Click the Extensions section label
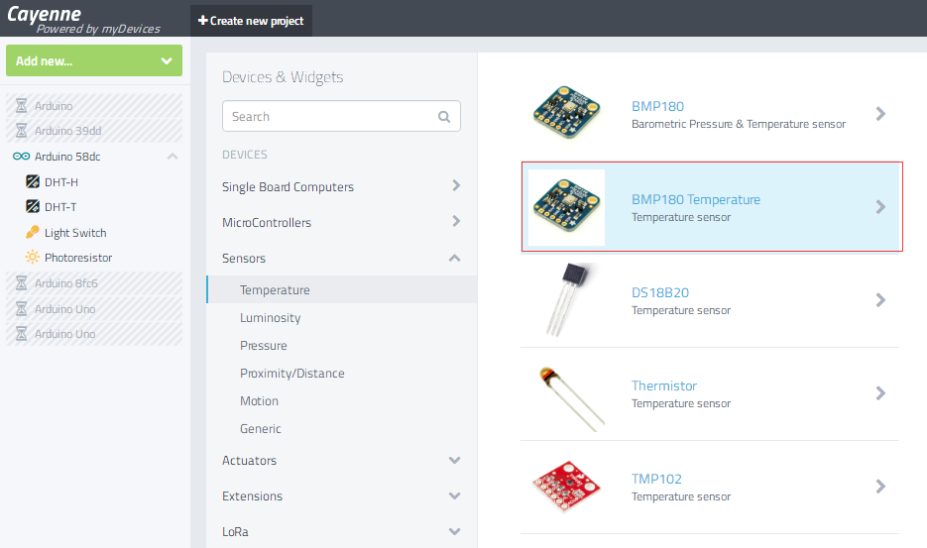927x548 pixels. click(x=252, y=496)
